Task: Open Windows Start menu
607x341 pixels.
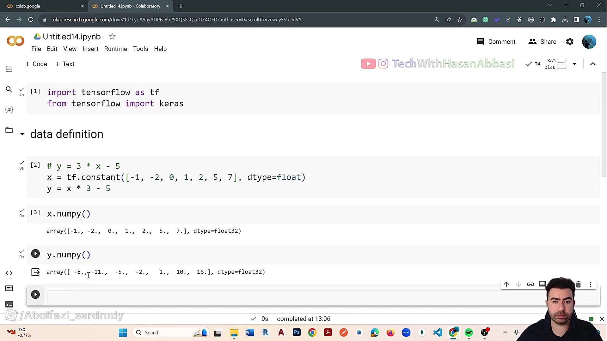Action: click(123, 332)
